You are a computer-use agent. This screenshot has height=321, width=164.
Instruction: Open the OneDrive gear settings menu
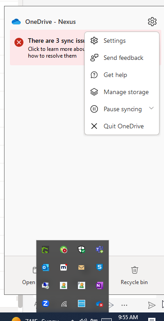coord(152,22)
